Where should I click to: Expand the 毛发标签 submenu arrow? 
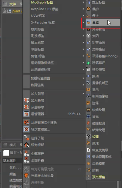[83, 36]
